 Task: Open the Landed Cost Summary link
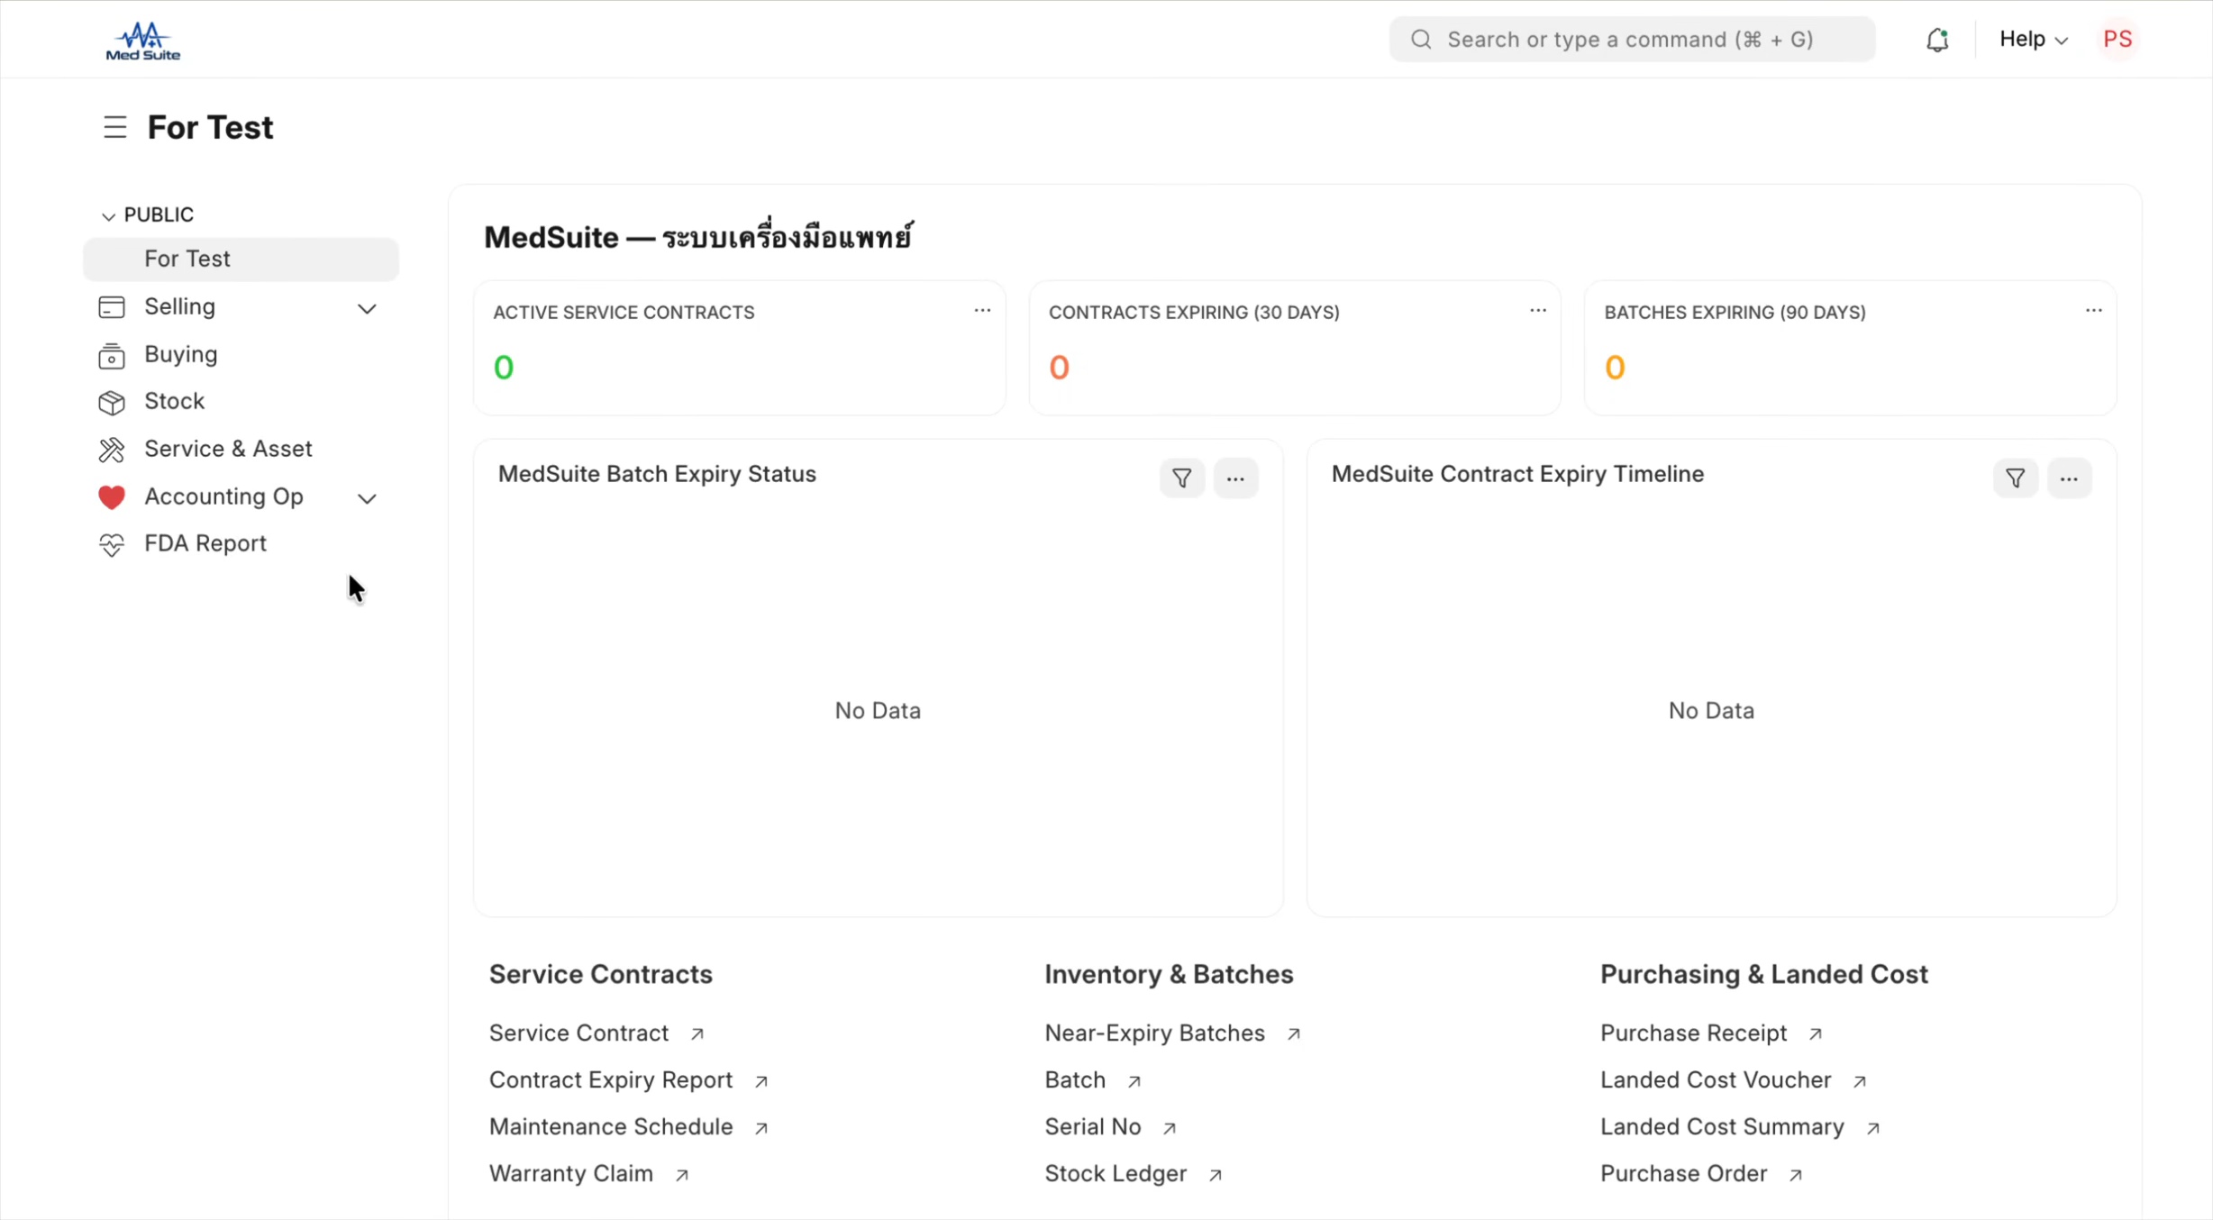coord(1722,1126)
